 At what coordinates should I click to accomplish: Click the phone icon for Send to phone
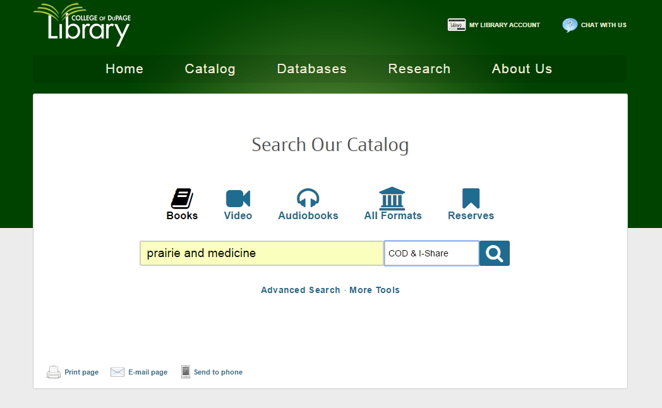coord(186,372)
